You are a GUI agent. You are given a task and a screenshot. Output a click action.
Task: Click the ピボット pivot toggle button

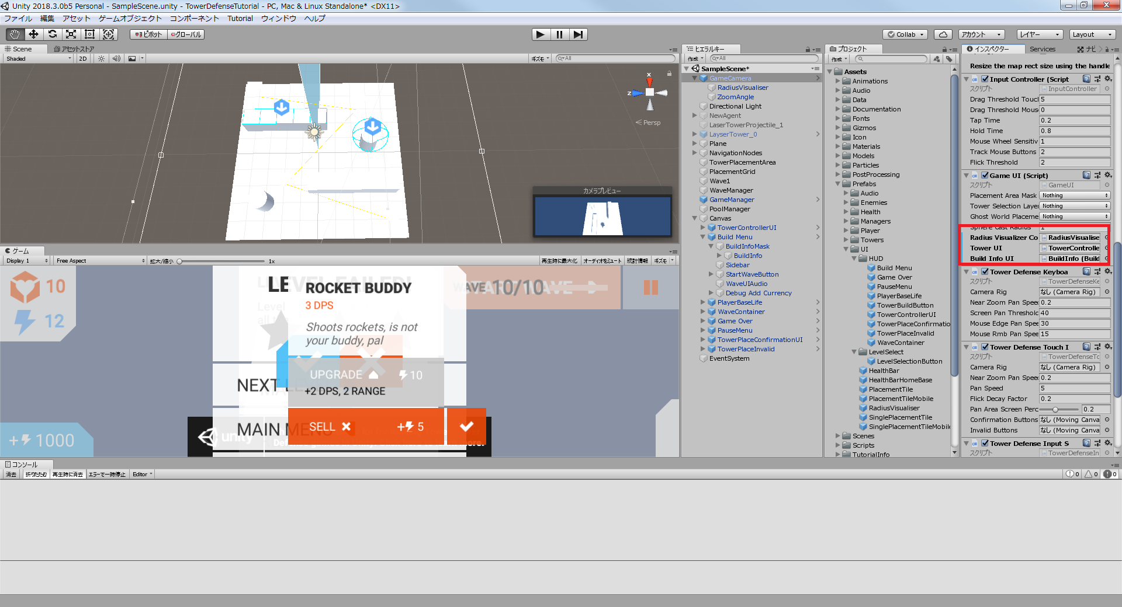(148, 34)
